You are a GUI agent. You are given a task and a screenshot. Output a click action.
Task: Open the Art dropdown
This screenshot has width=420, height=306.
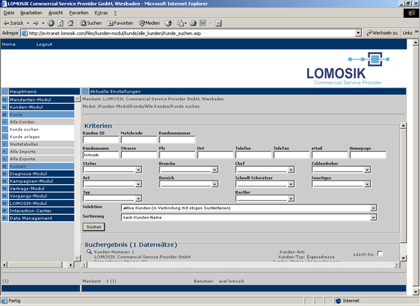112,184
